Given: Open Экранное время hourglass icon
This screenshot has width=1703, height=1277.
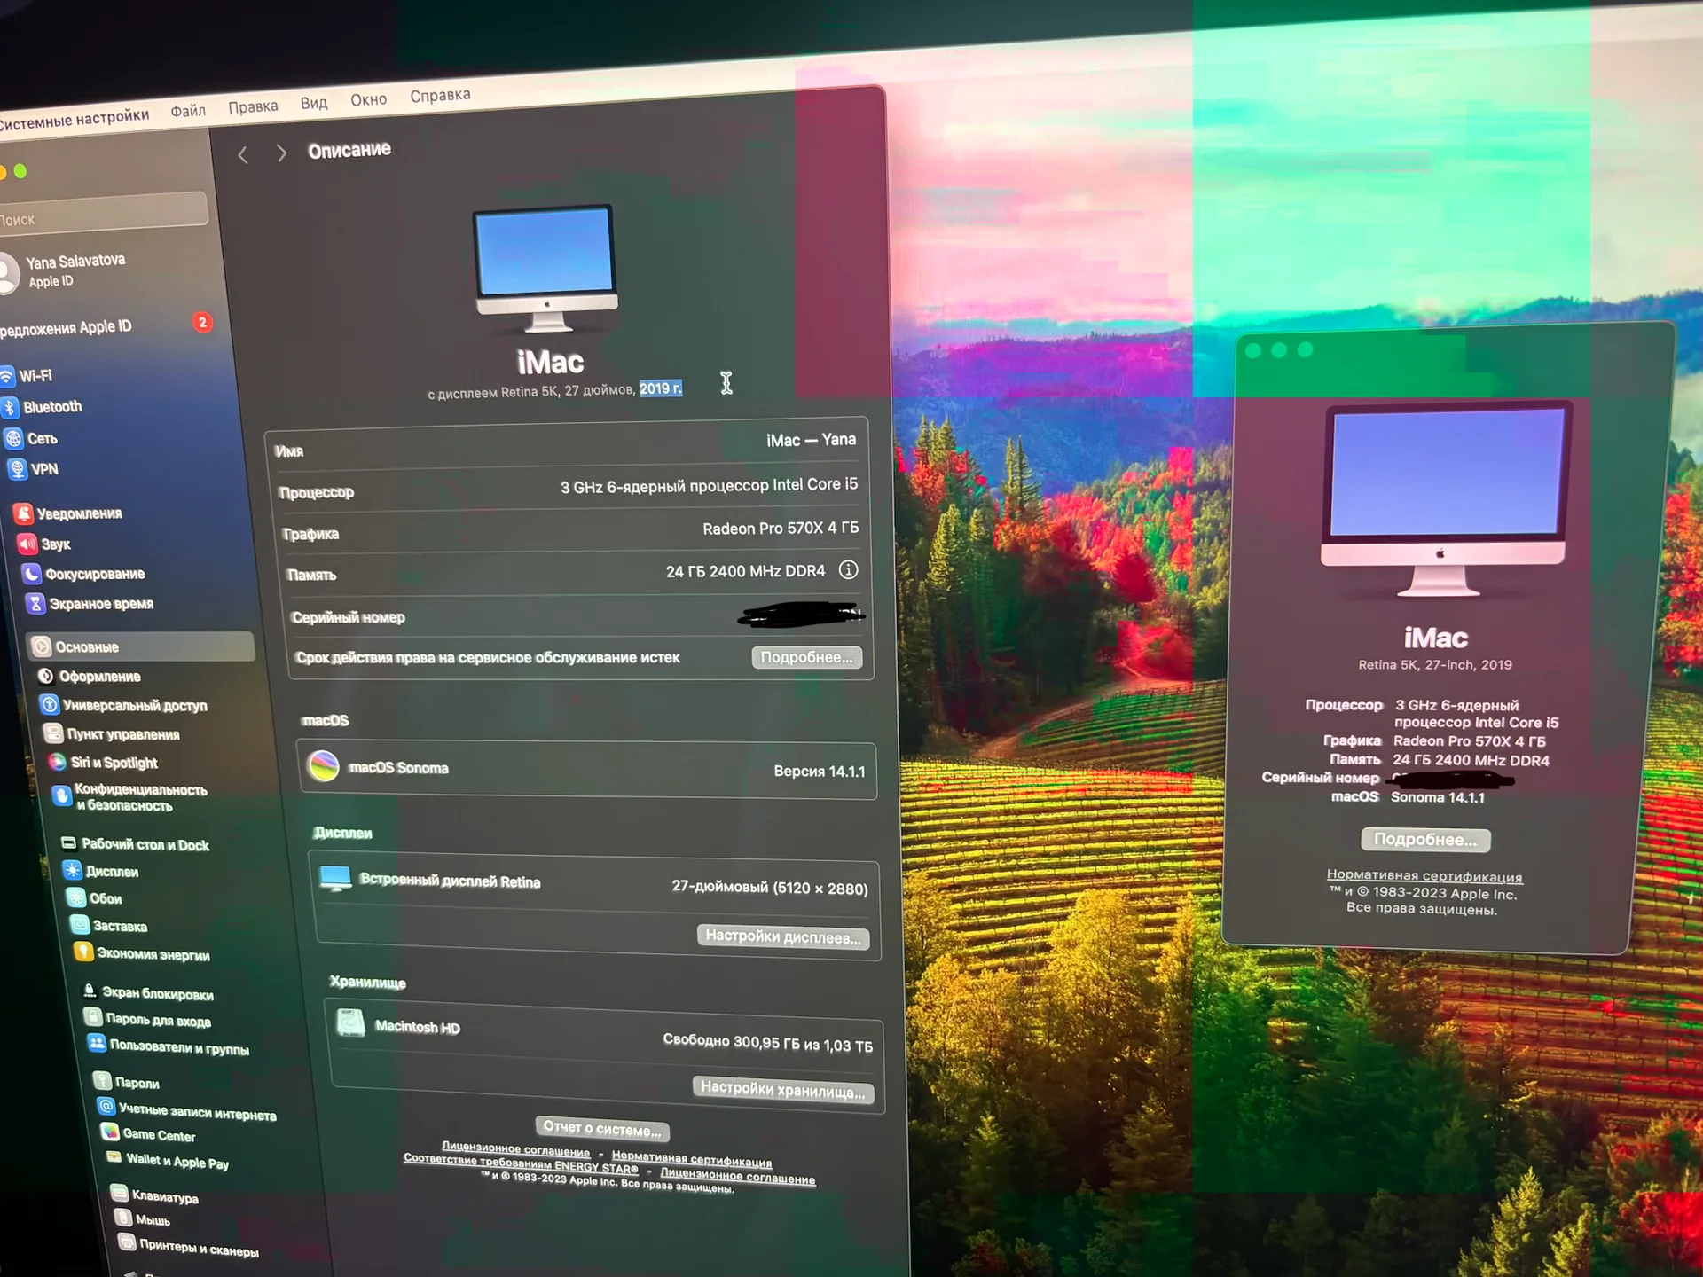Looking at the screenshot, I should (35, 604).
